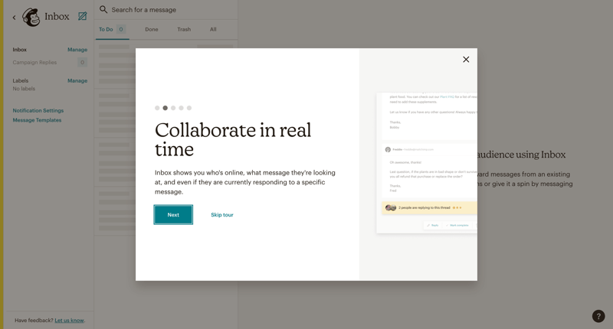Select the All tab
The width and height of the screenshot is (613, 329).
click(213, 29)
